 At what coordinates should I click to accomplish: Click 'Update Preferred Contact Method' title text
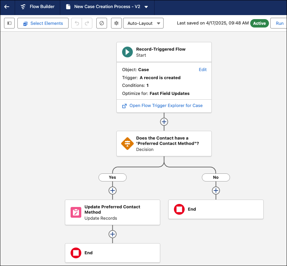112,209
